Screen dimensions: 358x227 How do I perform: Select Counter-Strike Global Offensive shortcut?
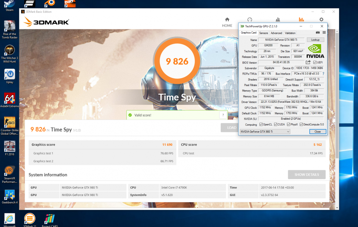tap(10, 126)
